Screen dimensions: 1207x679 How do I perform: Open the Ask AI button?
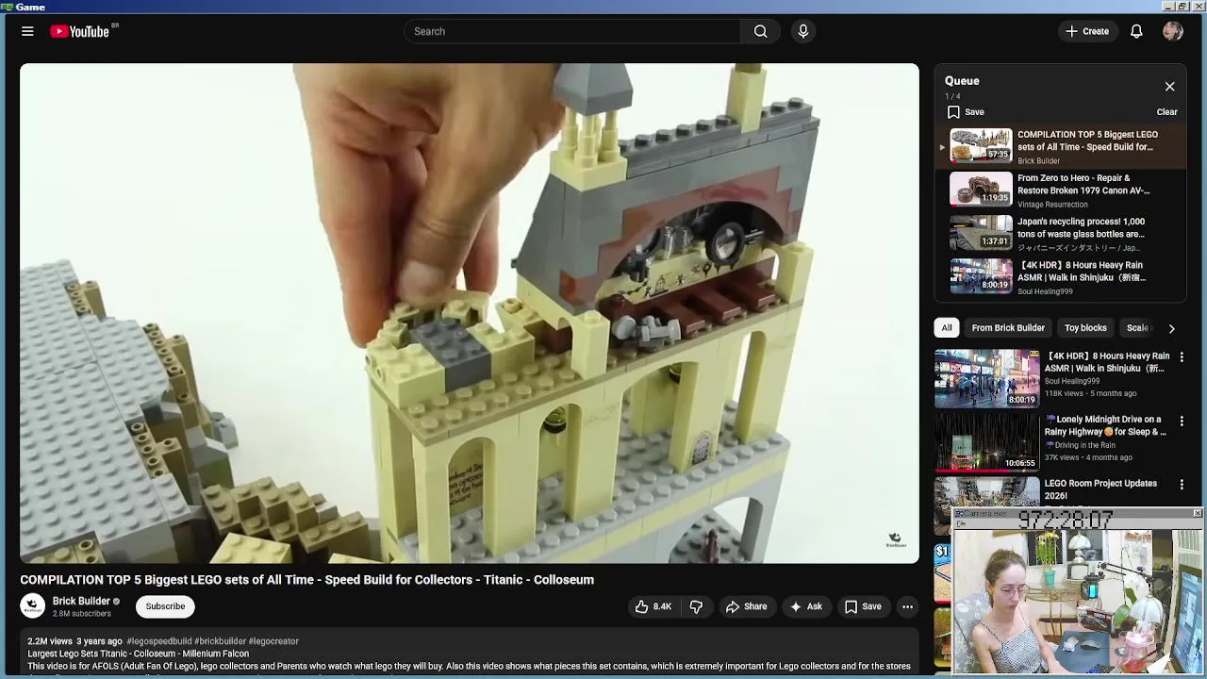[x=805, y=606]
